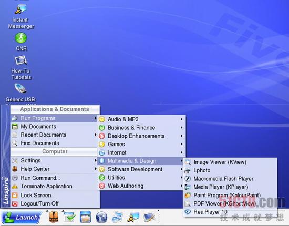
Task: Click the RealPlayer 10 icon
Action: [x=188, y=212]
